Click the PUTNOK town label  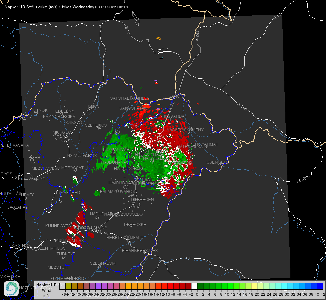point(39,110)
